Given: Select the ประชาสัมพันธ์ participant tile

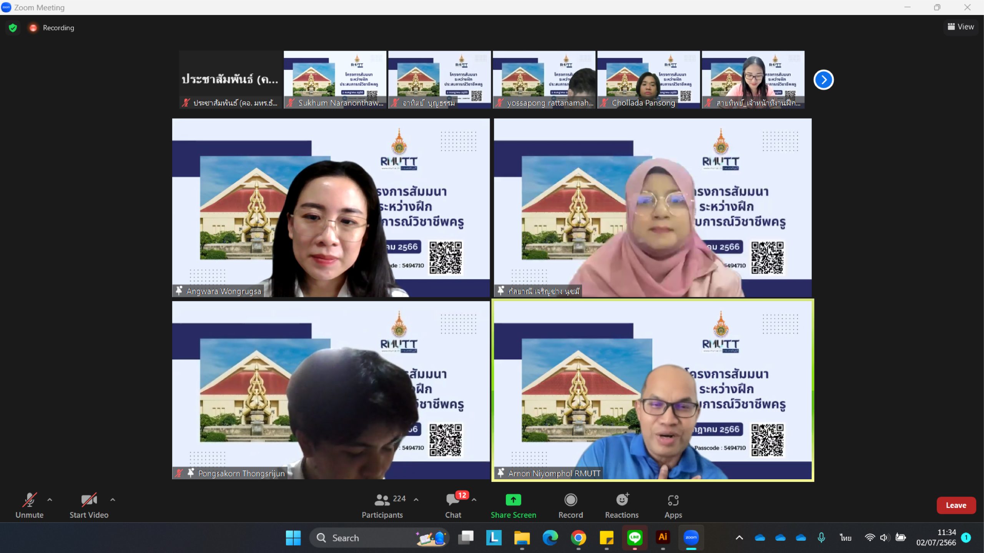Looking at the screenshot, I should [230, 79].
